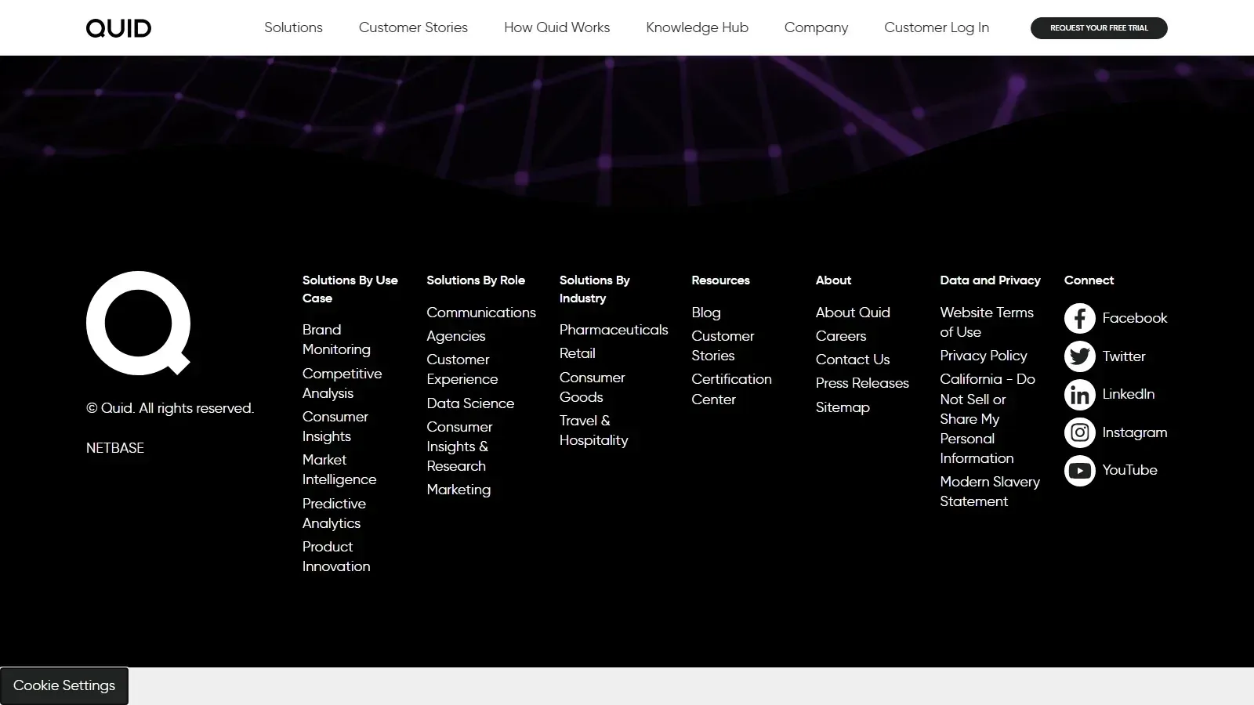Click the YouTube text label

pos(1129,470)
